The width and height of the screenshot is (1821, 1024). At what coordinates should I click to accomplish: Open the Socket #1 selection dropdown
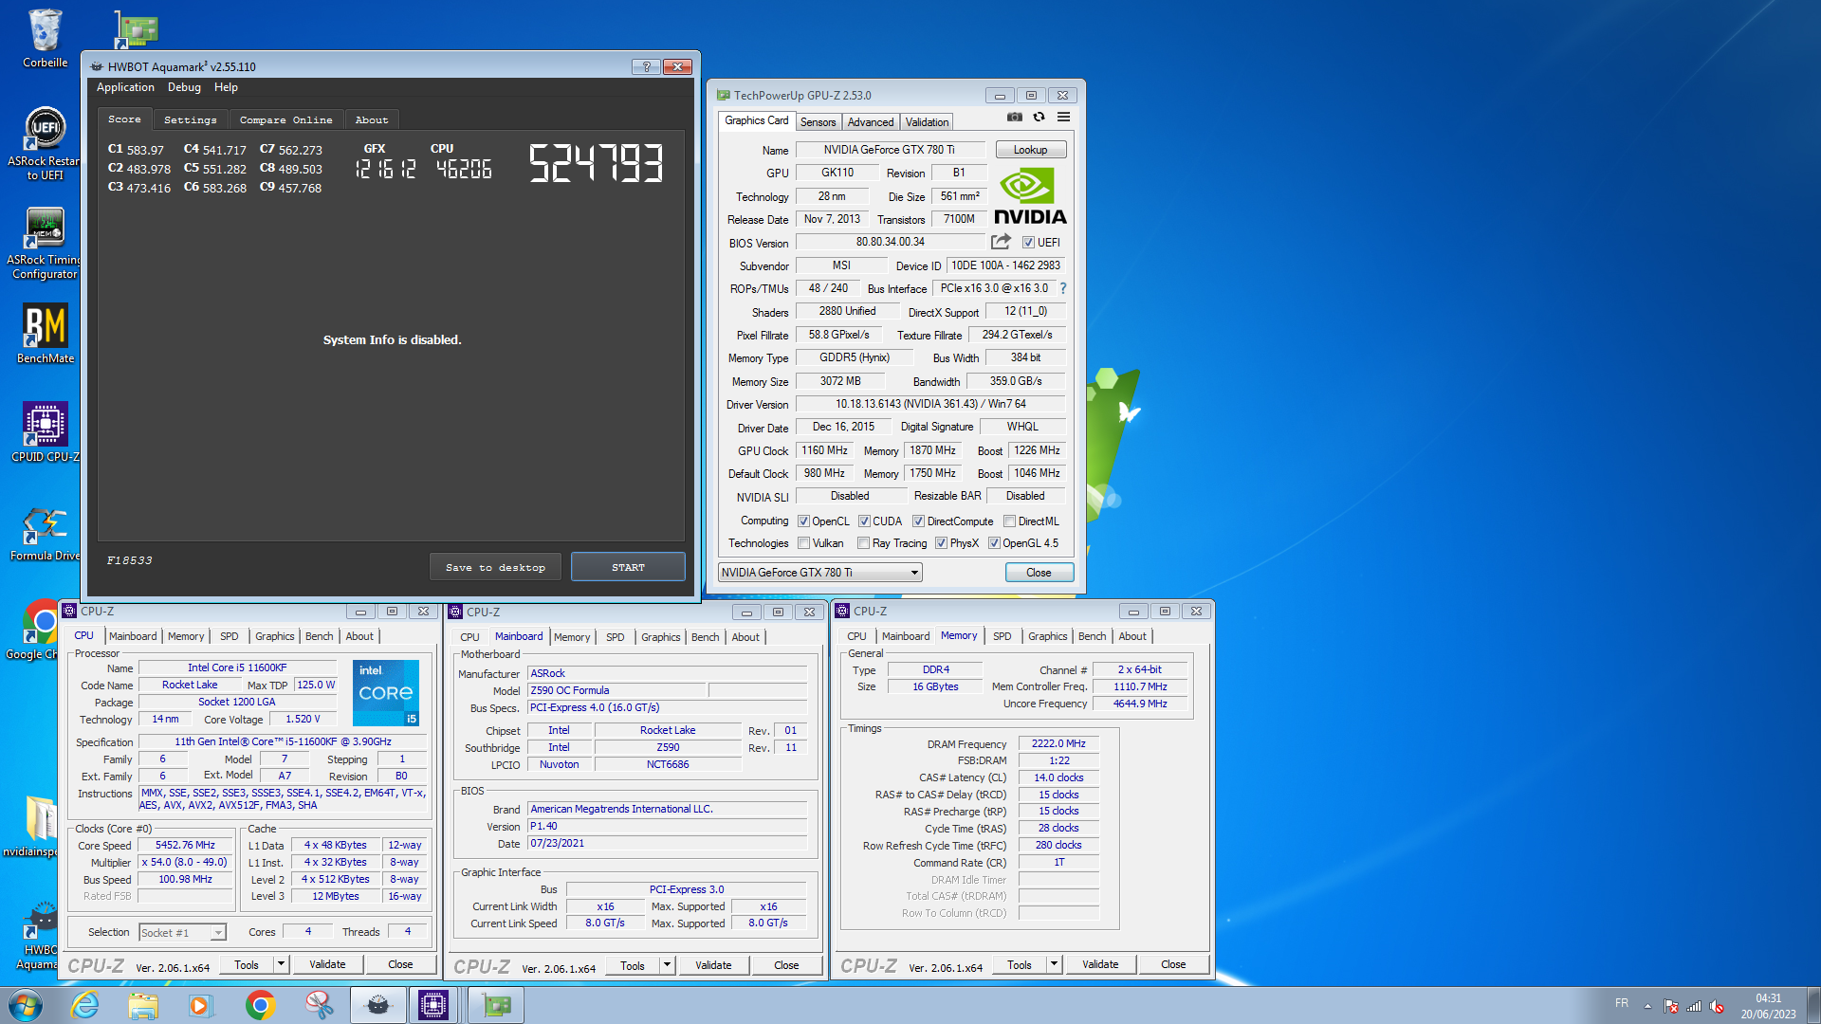[182, 933]
